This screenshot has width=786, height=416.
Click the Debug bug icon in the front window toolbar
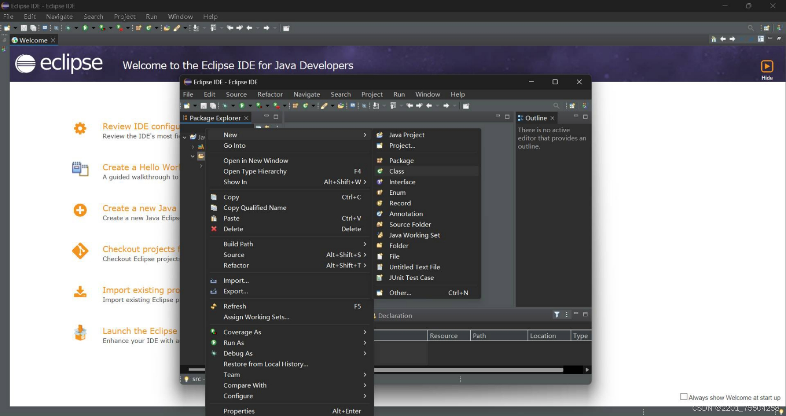[225, 106]
